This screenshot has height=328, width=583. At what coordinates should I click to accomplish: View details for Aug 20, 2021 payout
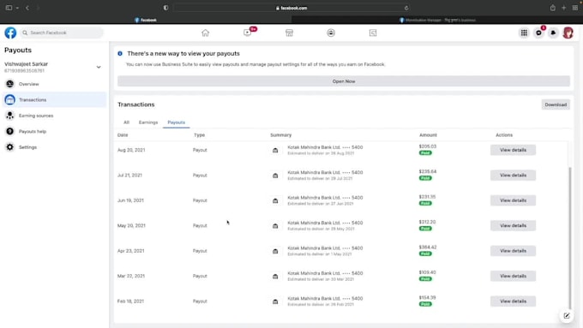[x=513, y=150]
